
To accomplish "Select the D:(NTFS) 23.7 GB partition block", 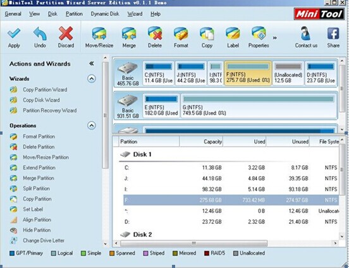I will [321, 73].
